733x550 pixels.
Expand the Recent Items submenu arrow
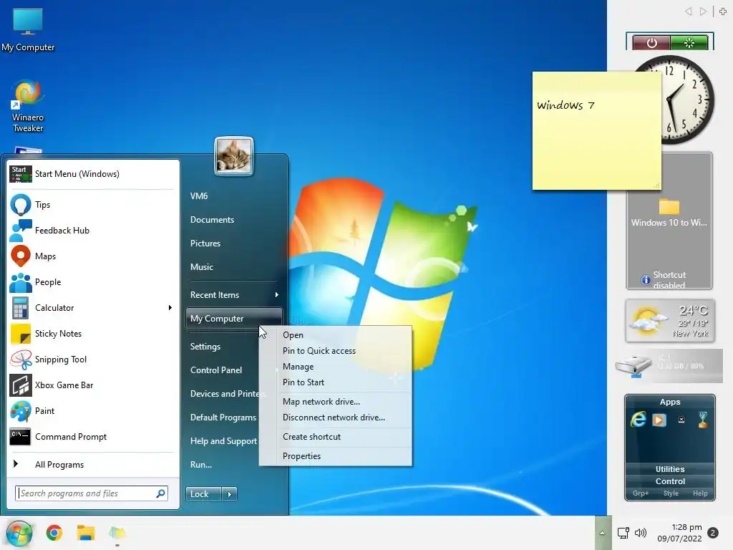click(x=277, y=294)
